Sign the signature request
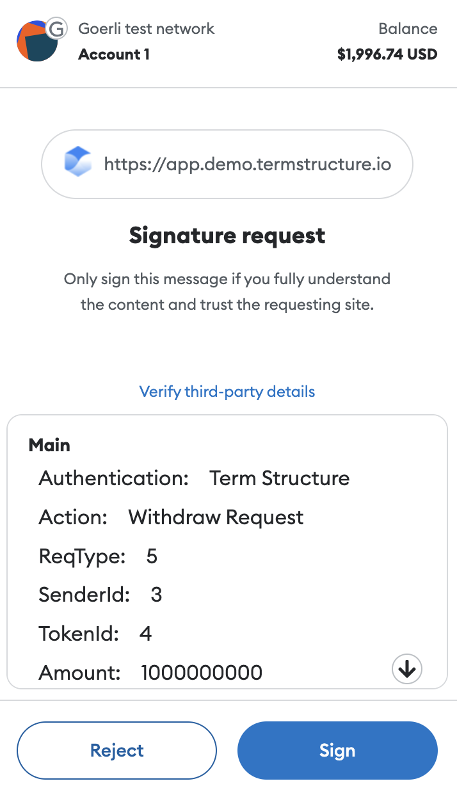 pyautogui.click(x=337, y=750)
